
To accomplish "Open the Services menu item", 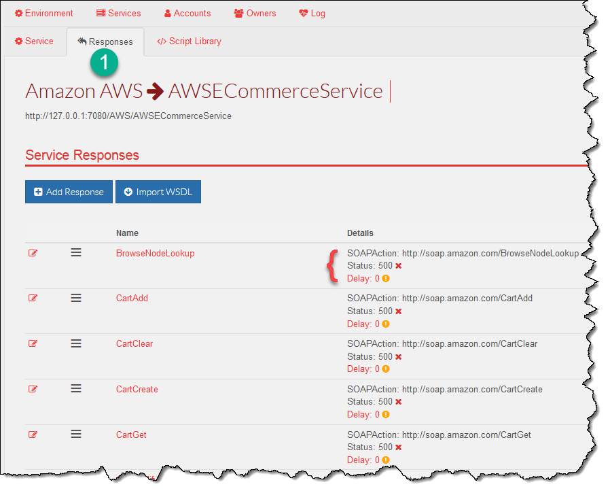I will click(x=119, y=13).
